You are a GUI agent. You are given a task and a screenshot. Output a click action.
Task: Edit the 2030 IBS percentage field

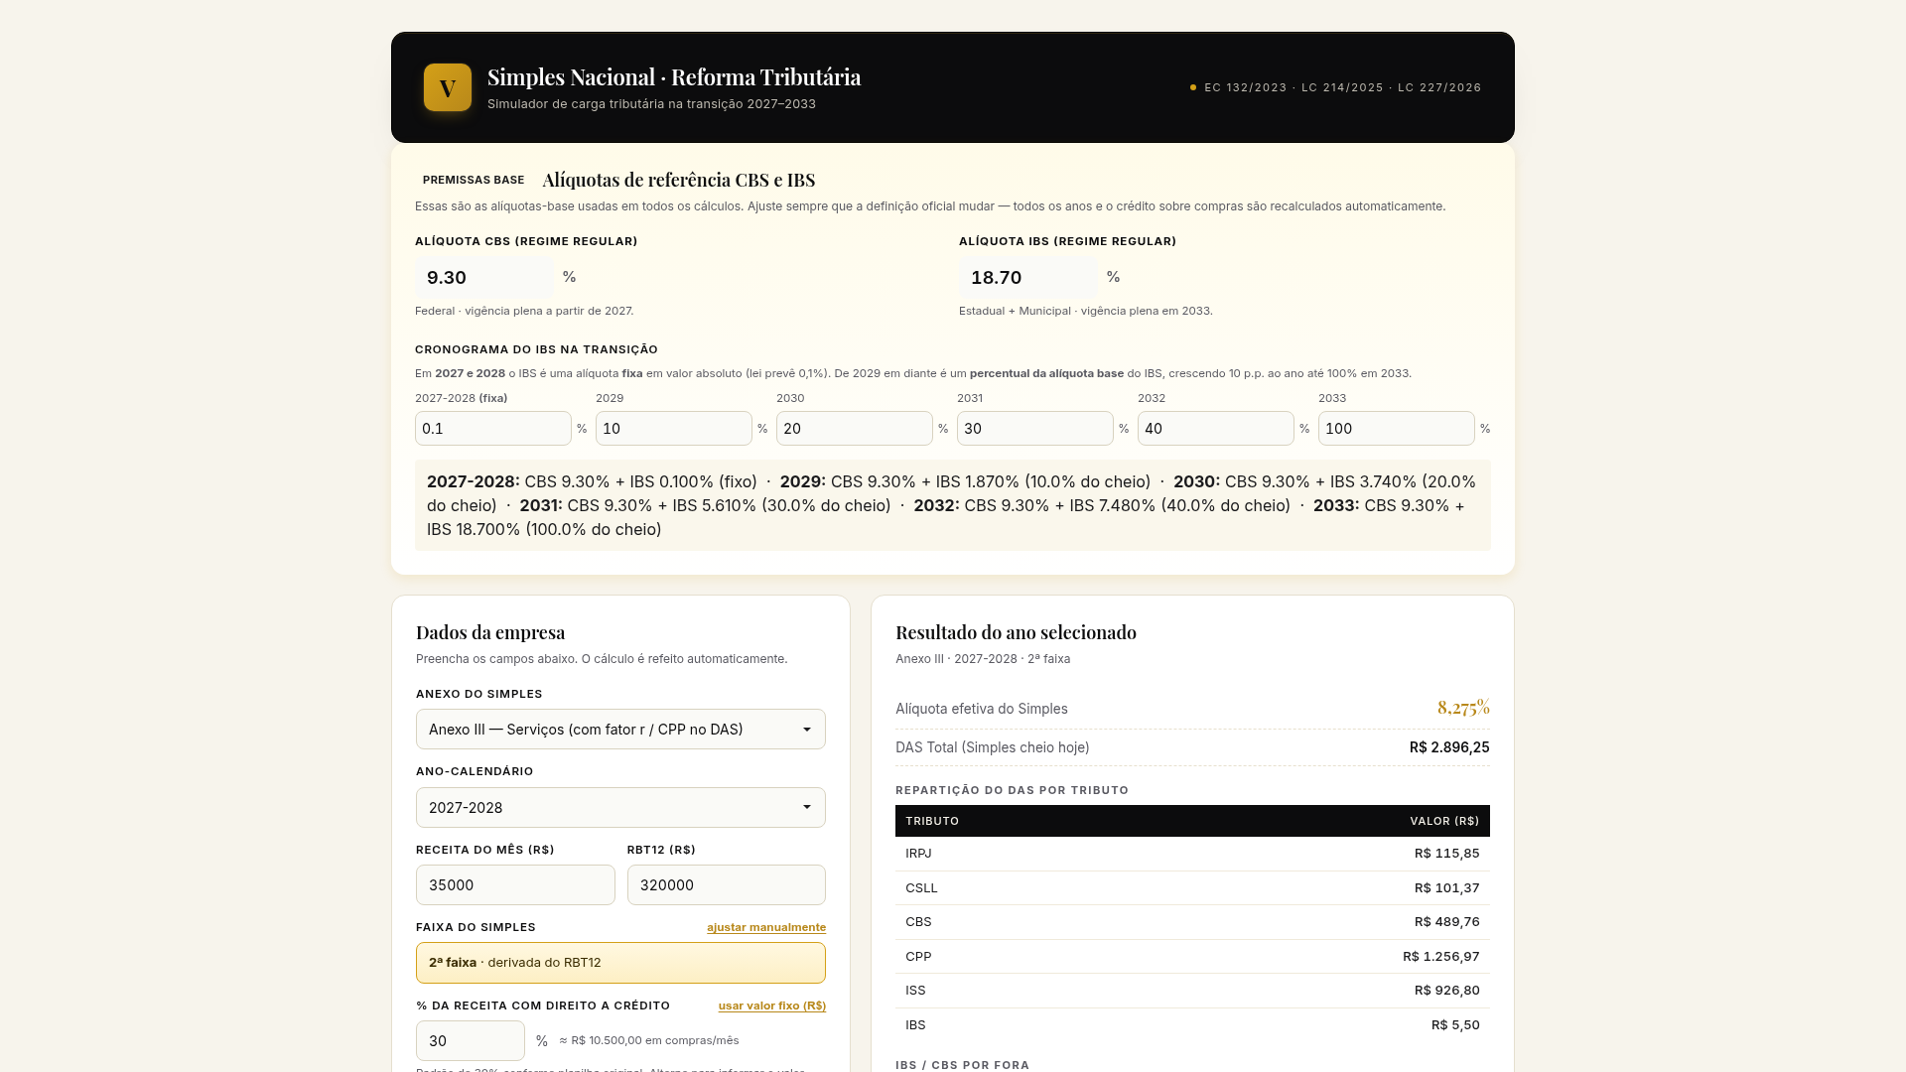[855, 429]
